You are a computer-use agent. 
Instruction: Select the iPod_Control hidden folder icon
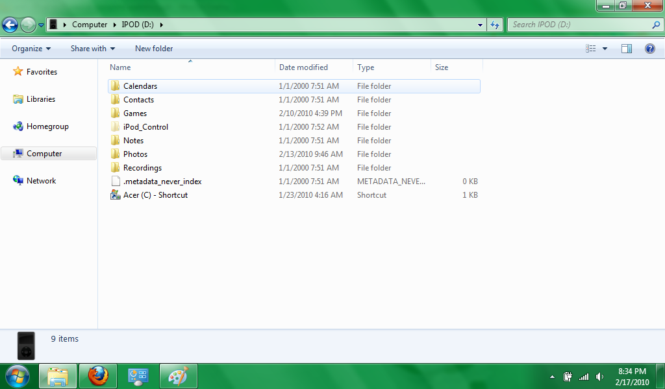click(116, 126)
